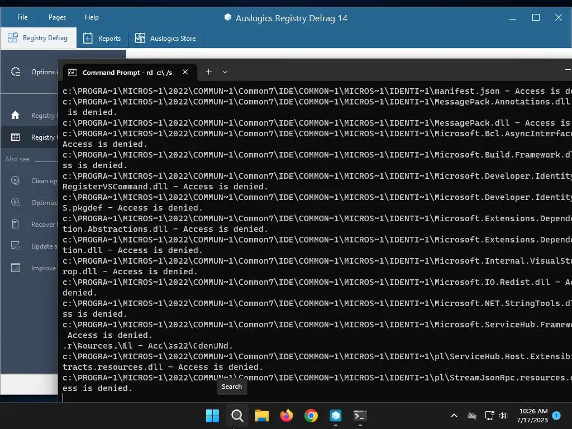
Task: Switch to the Terminal taskbar icon
Action: pos(360,416)
